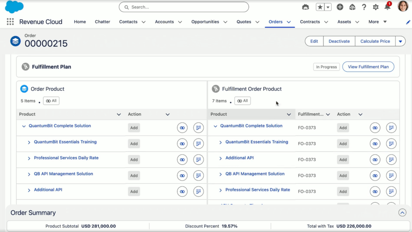Click the View Fulfillment Plan button
Image resolution: width=412 pixels, height=232 pixels.
[x=368, y=66]
